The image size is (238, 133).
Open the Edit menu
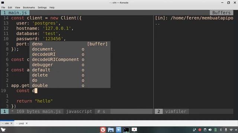tap(10, 7)
